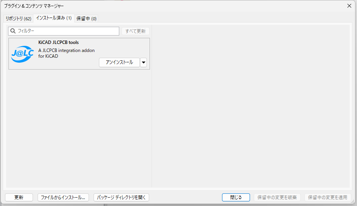Image resolution: width=357 pixels, height=206 pixels.
Task: Click 保留中の変更を破棄 button
Action: [277, 197]
